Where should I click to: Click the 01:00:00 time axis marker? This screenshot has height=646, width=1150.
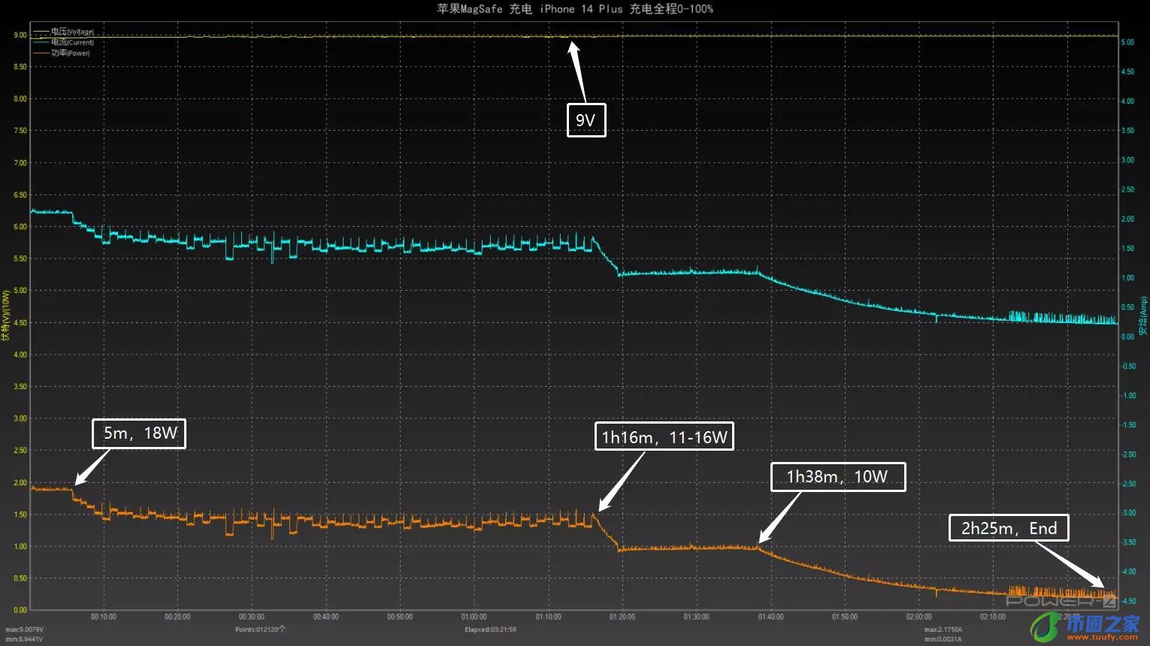tap(474, 617)
